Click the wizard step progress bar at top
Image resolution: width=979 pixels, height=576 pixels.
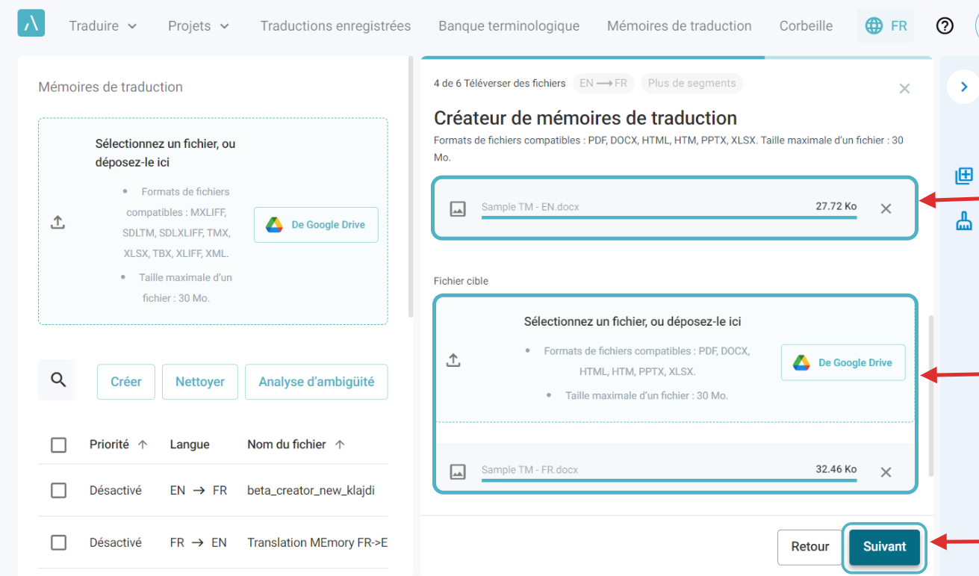tap(677, 57)
